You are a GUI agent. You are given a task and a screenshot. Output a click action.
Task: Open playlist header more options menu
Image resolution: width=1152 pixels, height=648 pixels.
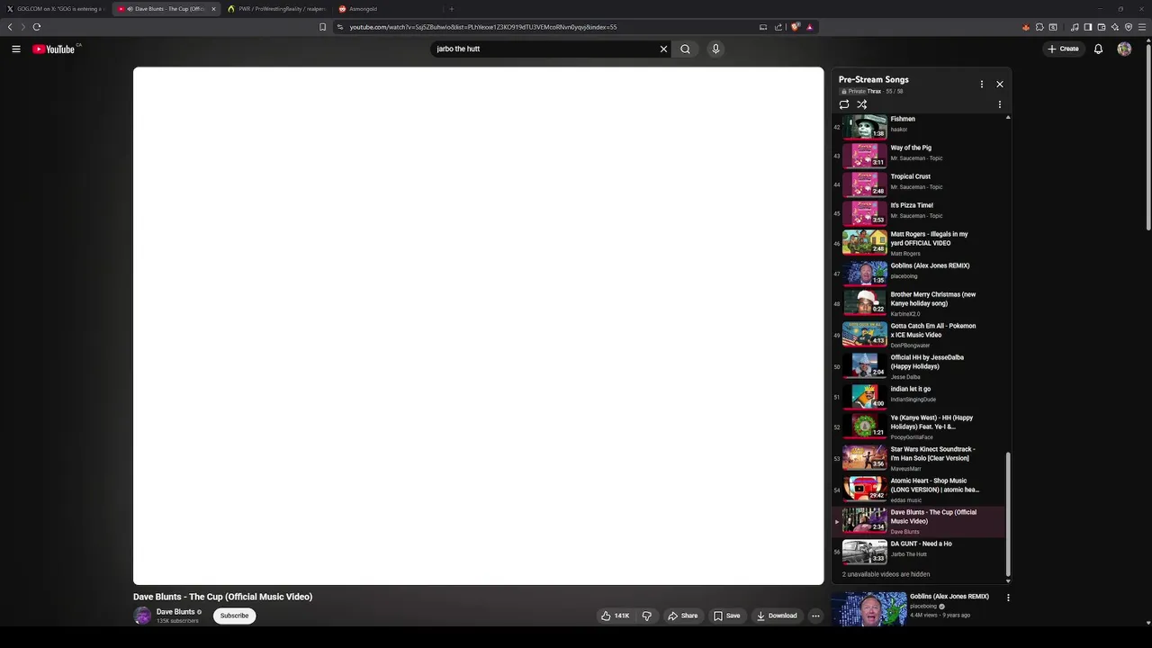(982, 85)
